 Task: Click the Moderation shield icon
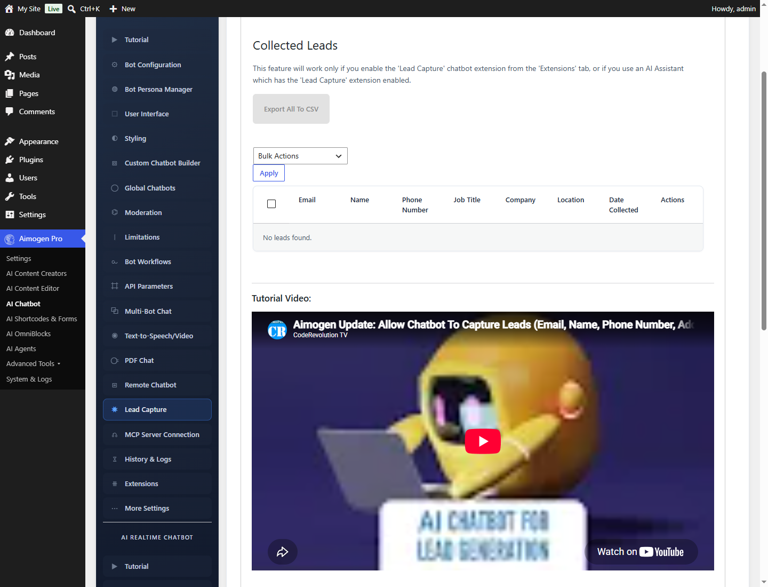115,212
